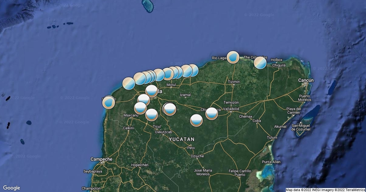The width and height of the screenshot is (366, 192).
Task: Select the stacked marker south of Izamal
Action: click(x=170, y=109)
